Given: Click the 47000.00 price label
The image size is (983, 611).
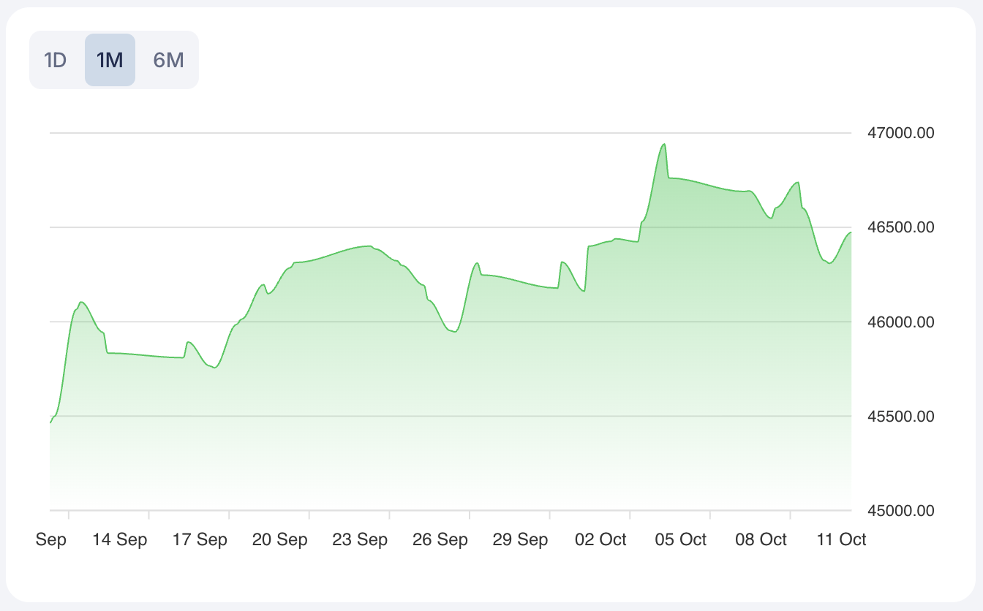Looking at the screenshot, I should point(900,134).
